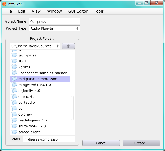Click the Project Name text field

click(54, 21)
